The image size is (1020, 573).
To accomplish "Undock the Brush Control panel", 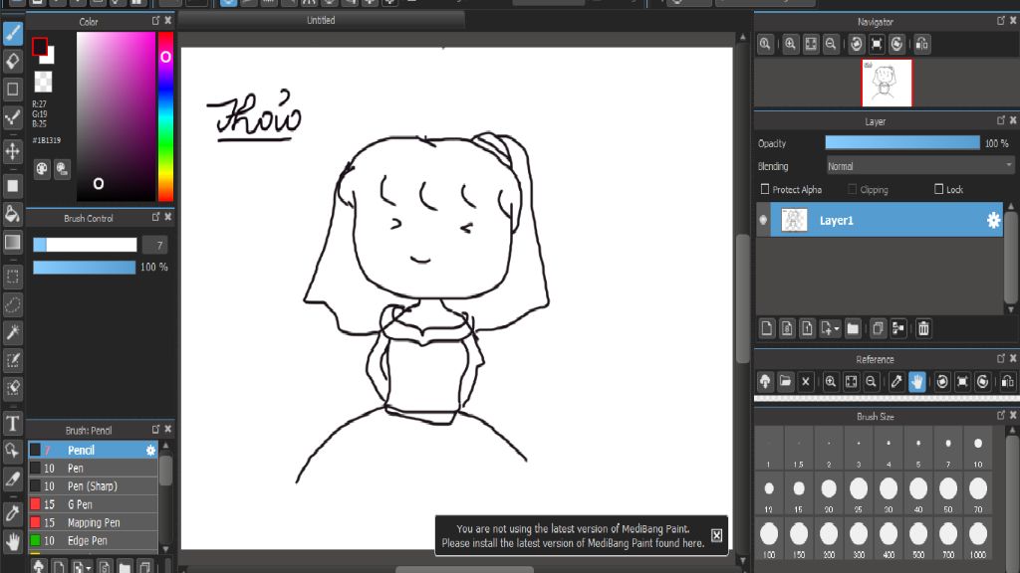I will (x=156, y=217).
